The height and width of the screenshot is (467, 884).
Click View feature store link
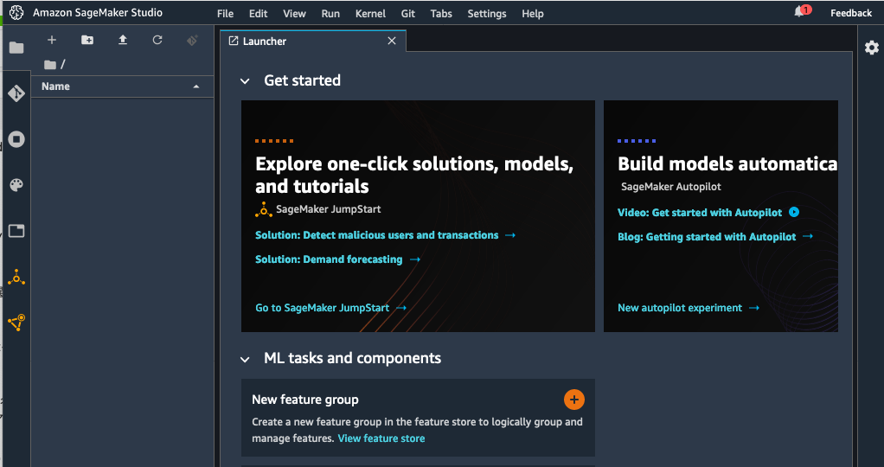click(381, 438)
